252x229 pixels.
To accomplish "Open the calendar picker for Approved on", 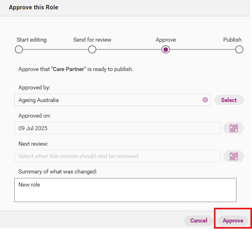I will pyautogui.click(x=234, y=128).
